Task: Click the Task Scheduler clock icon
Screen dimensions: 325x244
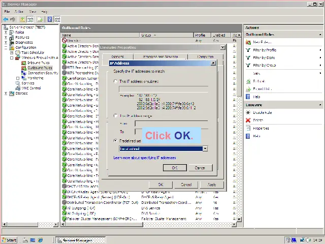Action: 18,53
